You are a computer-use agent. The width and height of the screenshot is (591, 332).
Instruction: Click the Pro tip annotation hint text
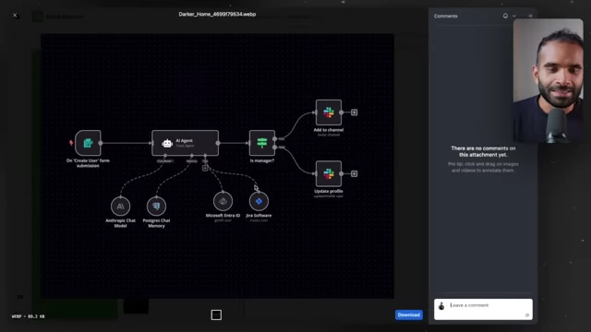tap(483, 167)
